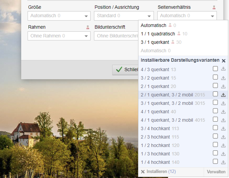Download the 2 / 1 querkant 20 variant
Screen dimensions: 229x178
tap(223, 86)
